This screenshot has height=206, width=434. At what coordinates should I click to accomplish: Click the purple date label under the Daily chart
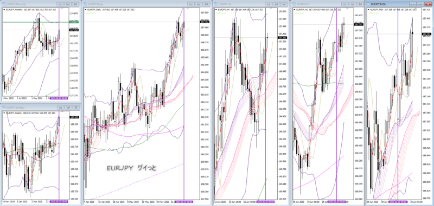184,202
